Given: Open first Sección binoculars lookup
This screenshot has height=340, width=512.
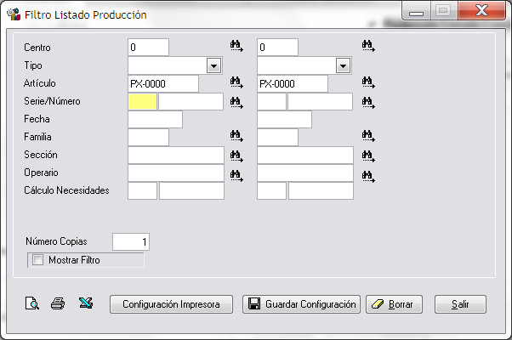Looking at the screenshot, I should [x=236, y=156].
